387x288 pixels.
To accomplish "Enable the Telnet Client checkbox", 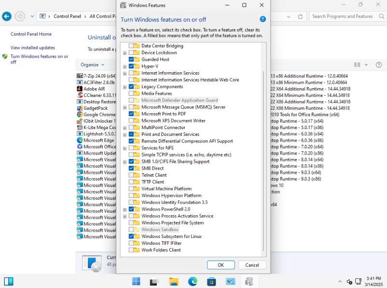I will click(131, 175).
